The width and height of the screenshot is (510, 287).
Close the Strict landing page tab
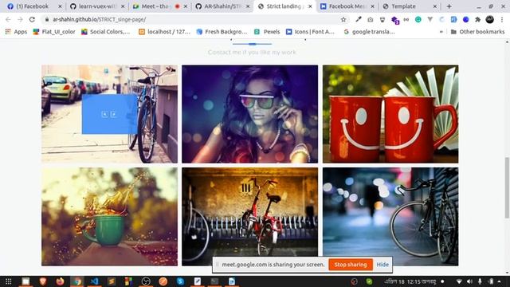[310, 6]
